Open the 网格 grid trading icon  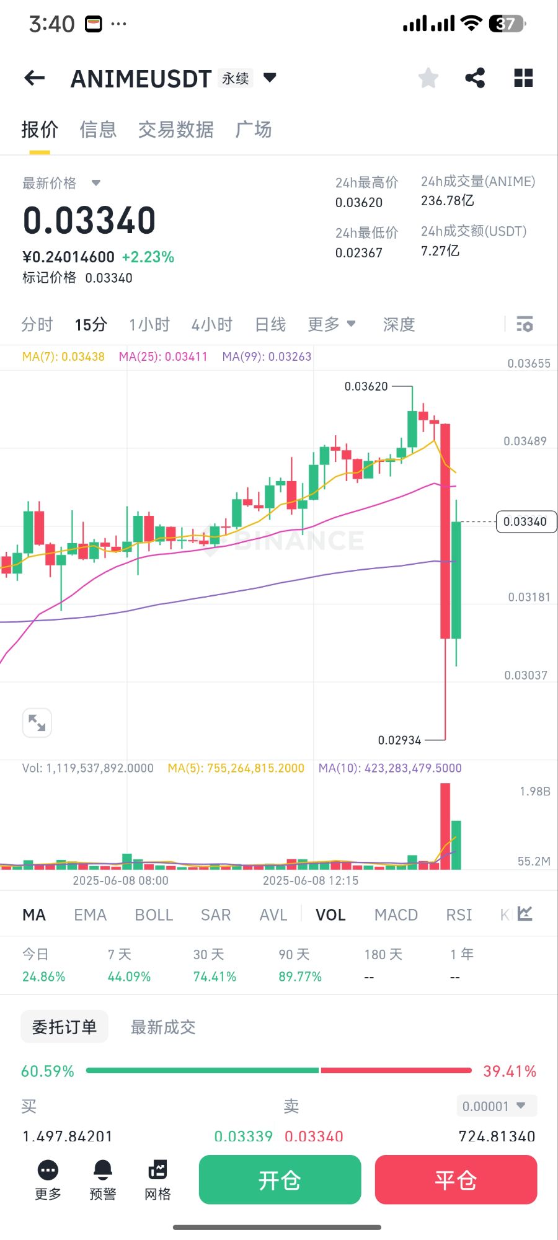click(x=157, y=1179)
